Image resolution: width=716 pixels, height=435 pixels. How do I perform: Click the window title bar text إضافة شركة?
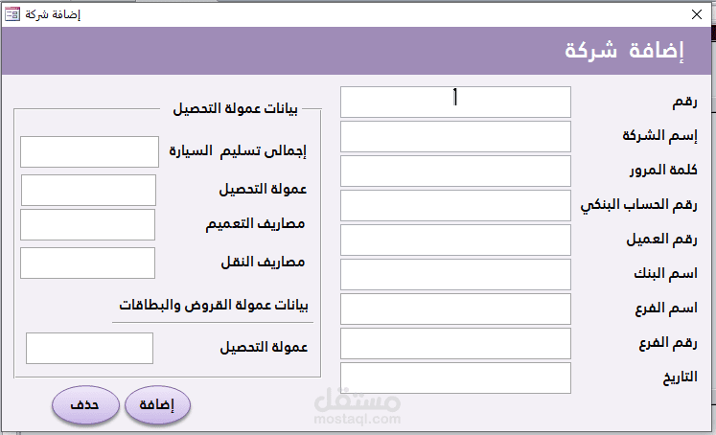[x=53, y=14]
